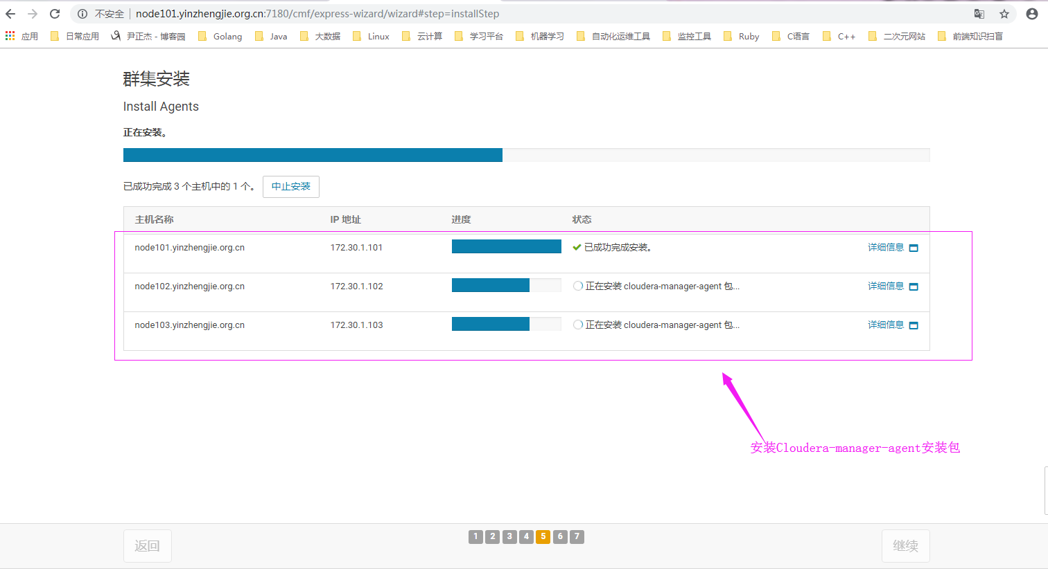This screenshot has height=573, width=1048.
Task: Click the 主机名称 column header
Action: pos(154,219)
